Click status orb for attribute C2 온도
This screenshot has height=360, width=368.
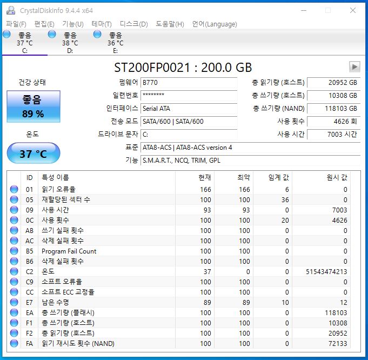[14, 271]
